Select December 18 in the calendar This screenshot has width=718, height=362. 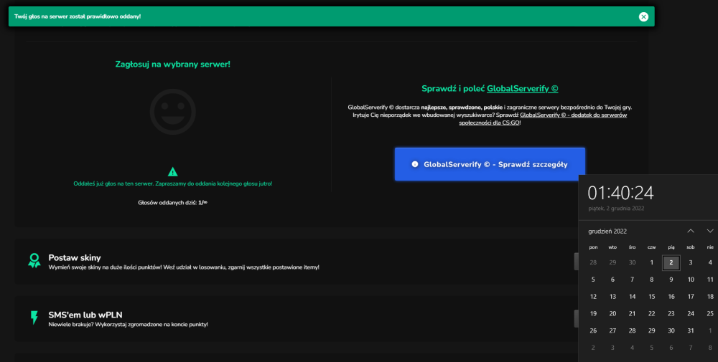coord(710,297)
